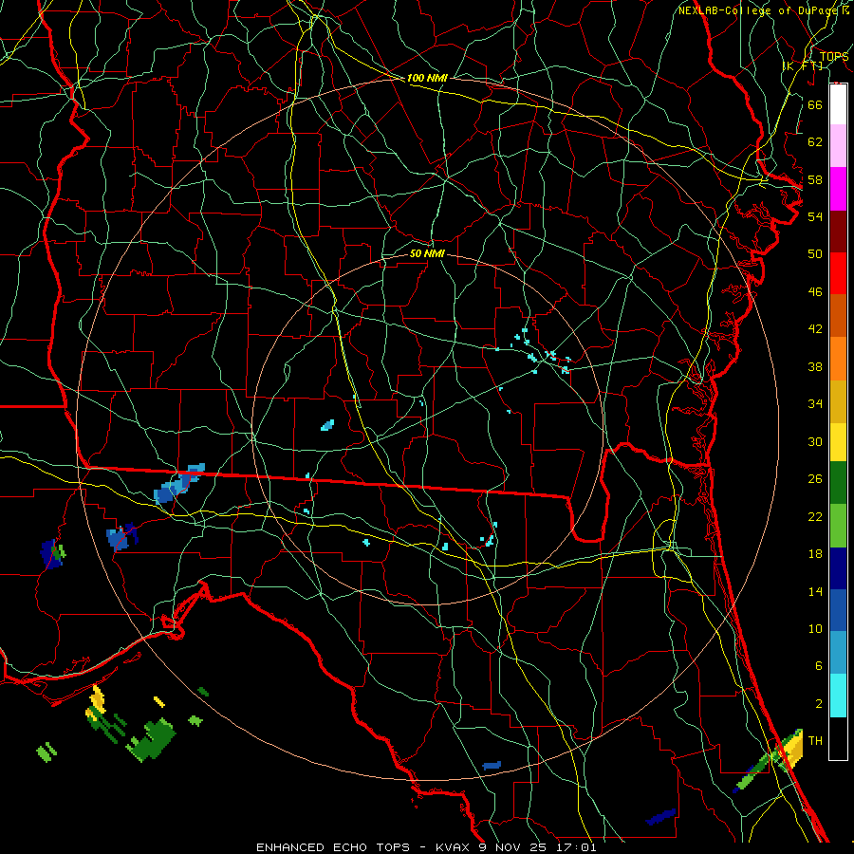Click the legend value 58
The height and width of the screenshot is (854, 854).
pos(815,179)
